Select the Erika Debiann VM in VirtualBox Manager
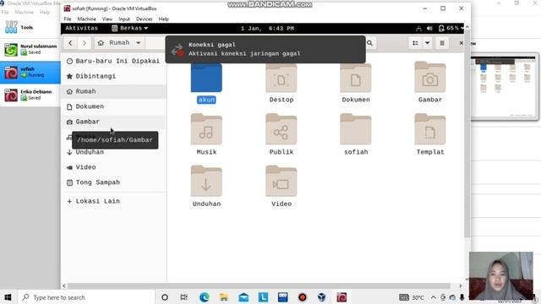The width and height of the screenshot is (541, 304). (30, 95)
